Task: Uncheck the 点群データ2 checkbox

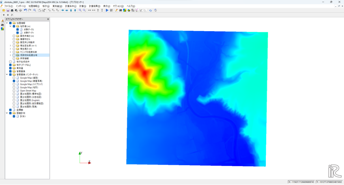Action: (17, 29)
